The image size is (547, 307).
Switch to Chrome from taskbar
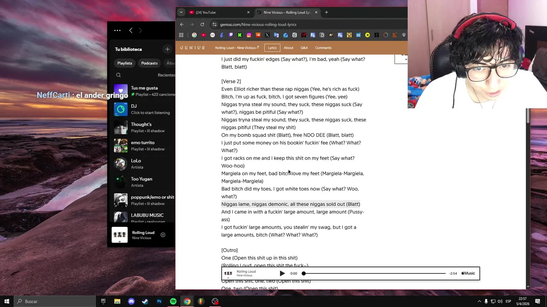pyautogui.click(x=187, y=301)
